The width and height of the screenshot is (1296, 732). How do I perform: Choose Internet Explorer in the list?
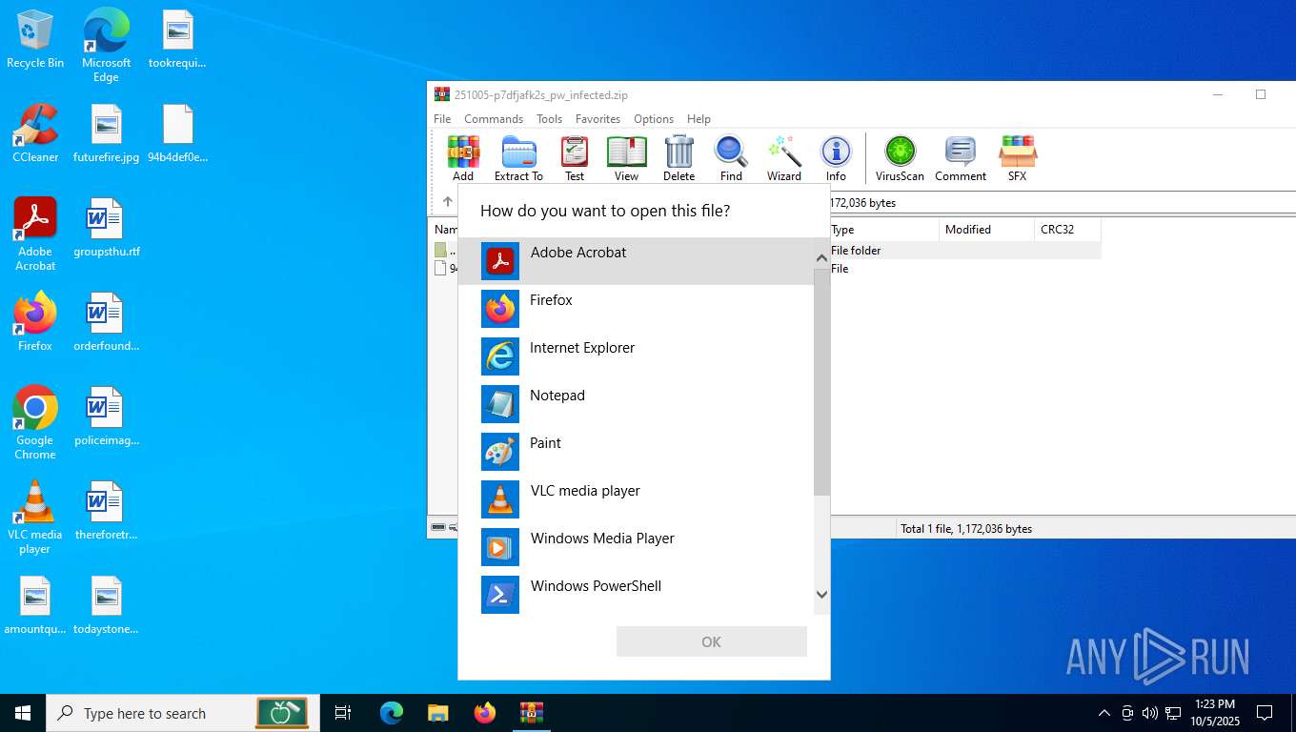637,356
